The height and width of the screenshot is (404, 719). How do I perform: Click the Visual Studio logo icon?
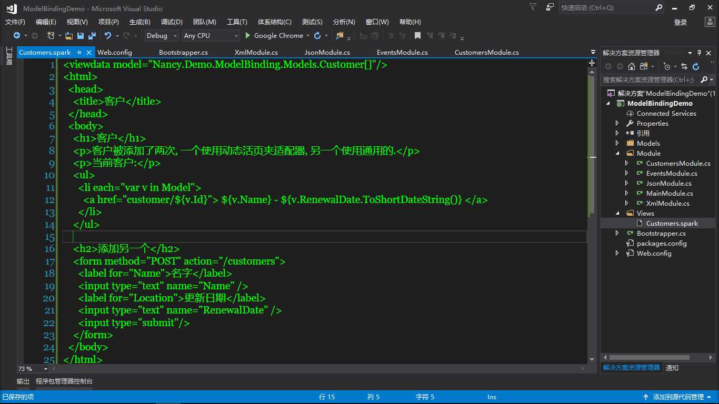pyautogui.click(x=12, y=8)
